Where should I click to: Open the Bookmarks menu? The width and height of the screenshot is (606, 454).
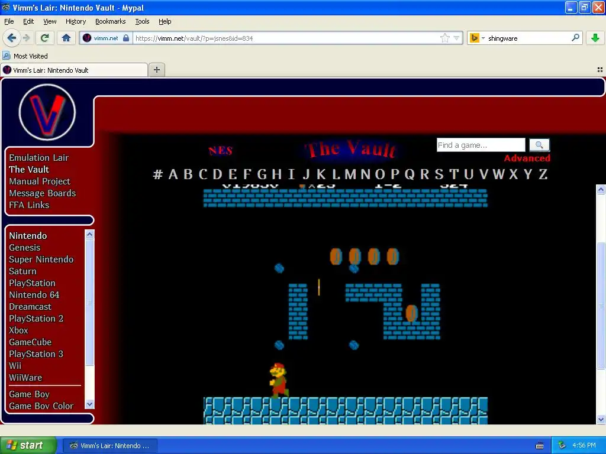[x=110, y=21]
